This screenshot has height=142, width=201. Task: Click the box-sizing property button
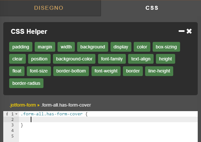pos(166,47)
